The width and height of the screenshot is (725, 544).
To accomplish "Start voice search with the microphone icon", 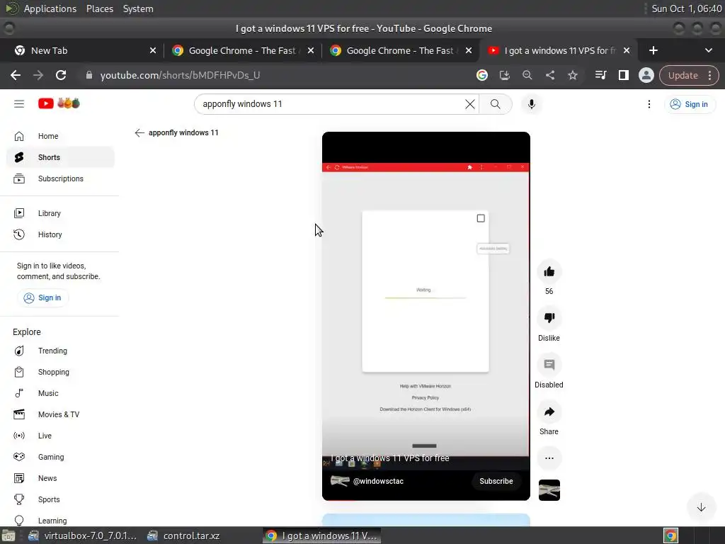I will [x=532, y=104].
